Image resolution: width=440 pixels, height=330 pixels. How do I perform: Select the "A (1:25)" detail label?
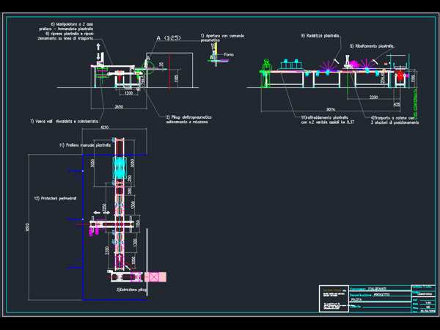coord(169,38)
